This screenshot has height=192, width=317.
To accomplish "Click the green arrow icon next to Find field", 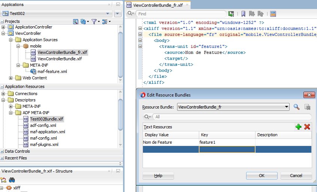I will 231,14.
